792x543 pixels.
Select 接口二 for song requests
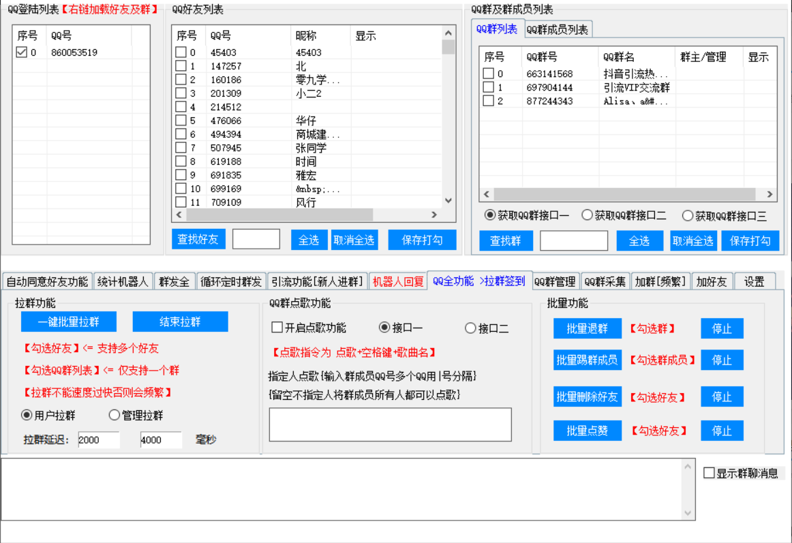470,328
